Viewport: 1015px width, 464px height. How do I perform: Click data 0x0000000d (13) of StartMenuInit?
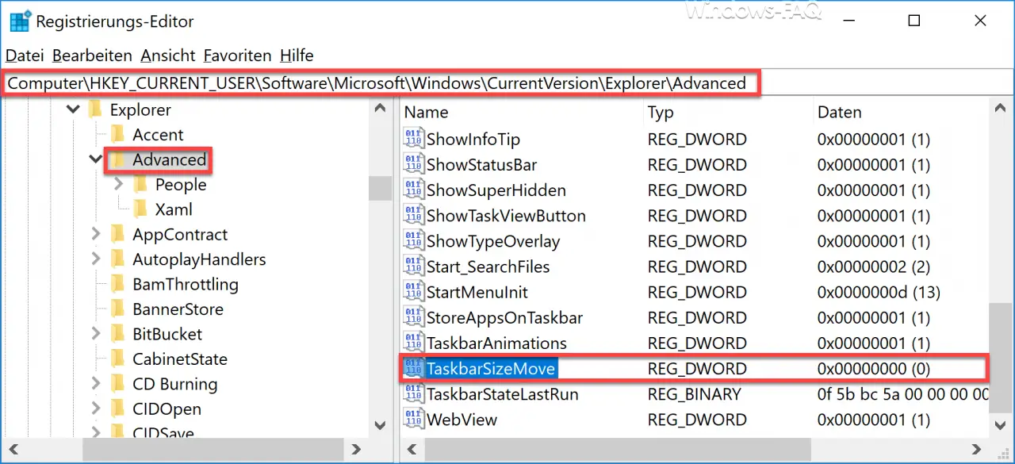point(879,291)
